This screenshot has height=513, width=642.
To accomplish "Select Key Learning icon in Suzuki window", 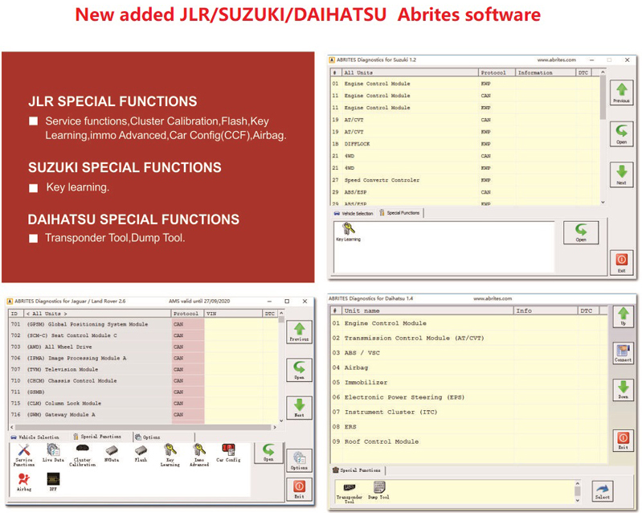I will (348, 232).
